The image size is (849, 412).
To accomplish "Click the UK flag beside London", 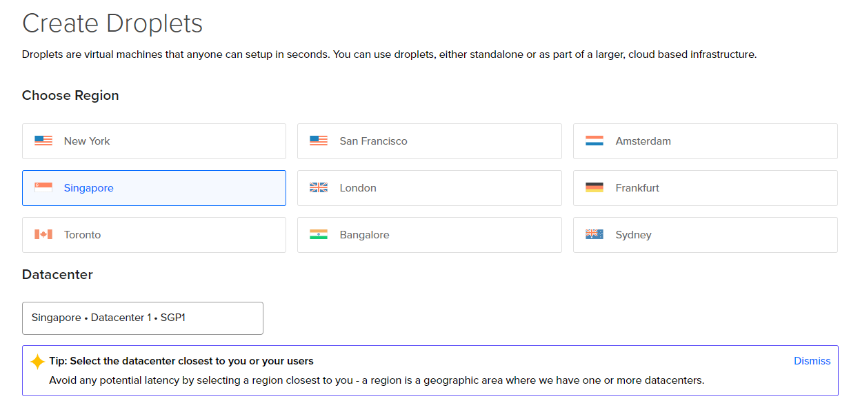I will pyautogui.click(x=319, y=187).
